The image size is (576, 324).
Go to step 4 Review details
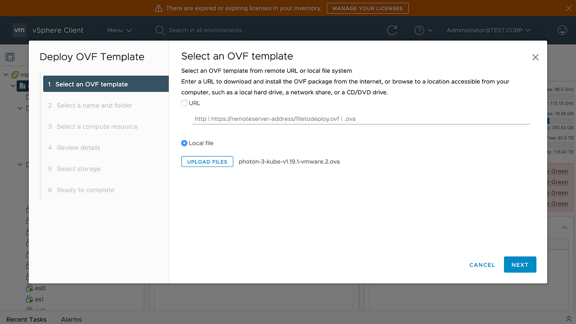(74, 148)
